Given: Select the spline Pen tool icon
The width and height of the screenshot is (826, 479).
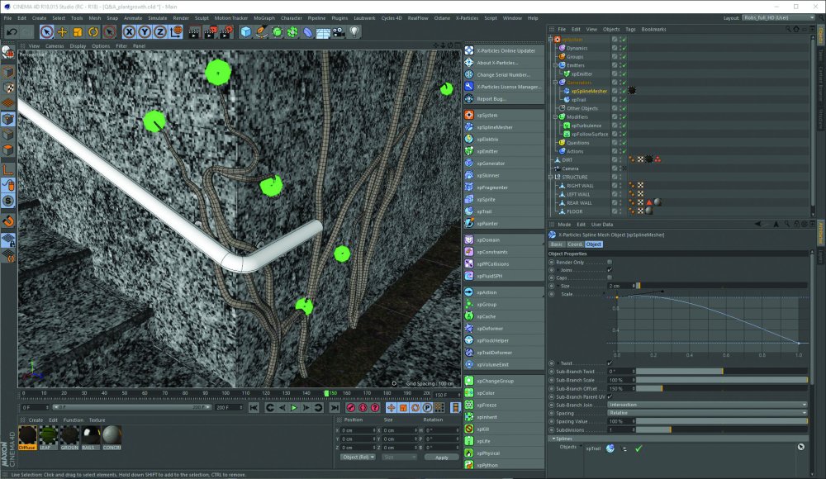Looking at the screenshot, I should point(261,32).
